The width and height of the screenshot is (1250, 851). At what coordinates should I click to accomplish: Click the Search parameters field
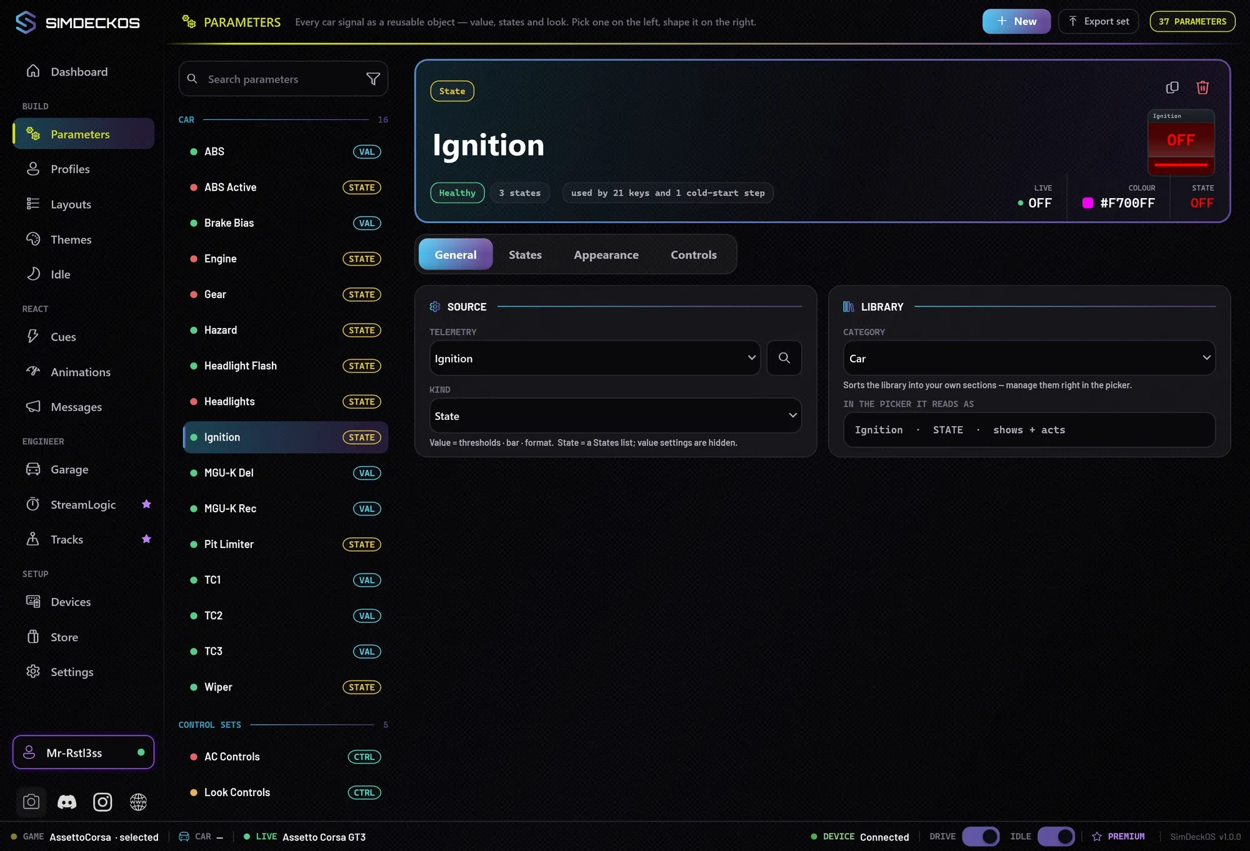tap(283, 79)
